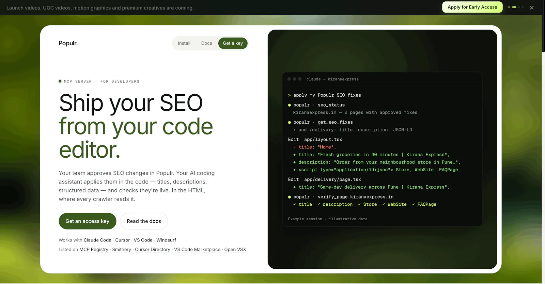Select the active banner pagination dot

coord(514,7)
